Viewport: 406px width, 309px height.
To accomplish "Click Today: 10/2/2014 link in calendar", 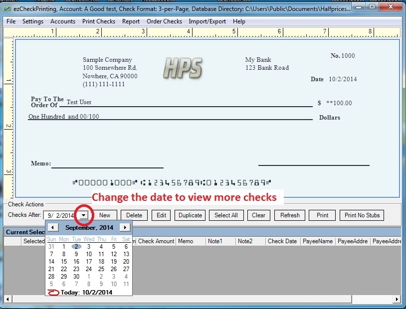I will point(86,292).
